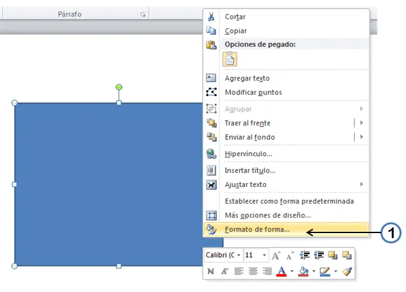Open font color dropdown arrow
Image resolution: width=406 pixels, height=292 pixels.
[x=292, y=271]
